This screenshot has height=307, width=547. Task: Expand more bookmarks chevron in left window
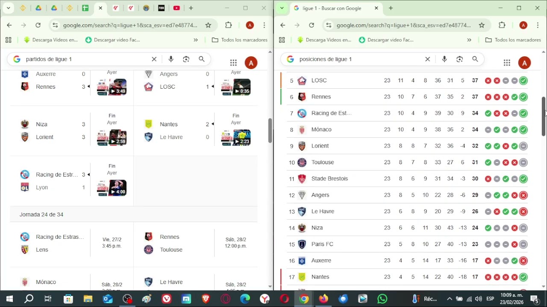[x=196, y=40]
